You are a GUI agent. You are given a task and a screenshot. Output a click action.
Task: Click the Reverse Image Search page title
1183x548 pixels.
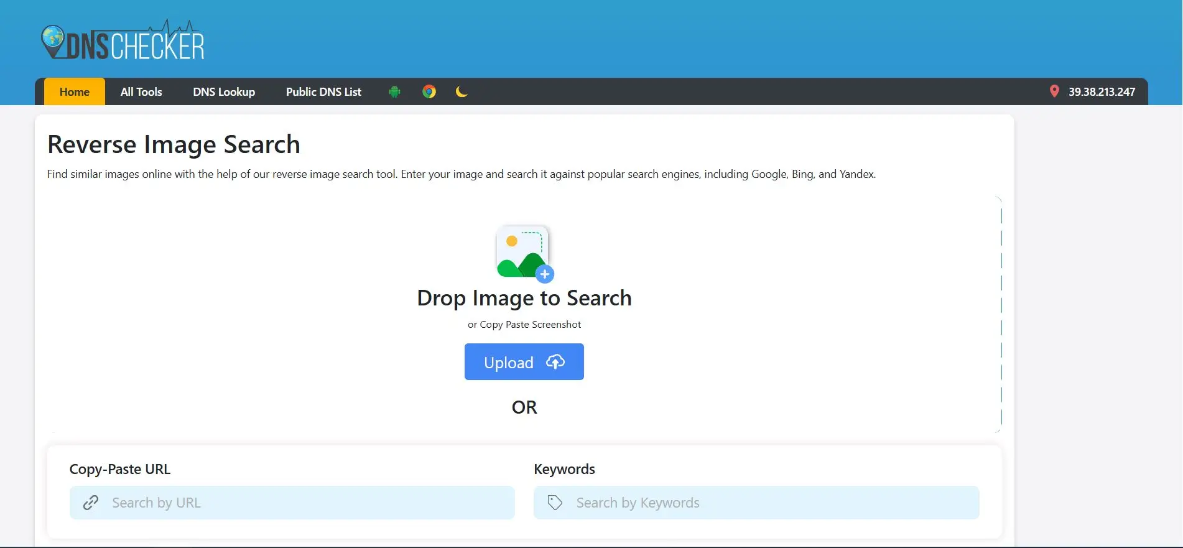pos(174,144)
